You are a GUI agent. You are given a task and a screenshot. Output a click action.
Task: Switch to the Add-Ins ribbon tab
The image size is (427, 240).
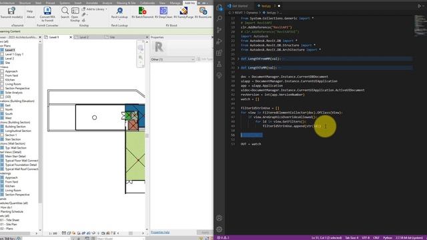(x=189, y=3)
